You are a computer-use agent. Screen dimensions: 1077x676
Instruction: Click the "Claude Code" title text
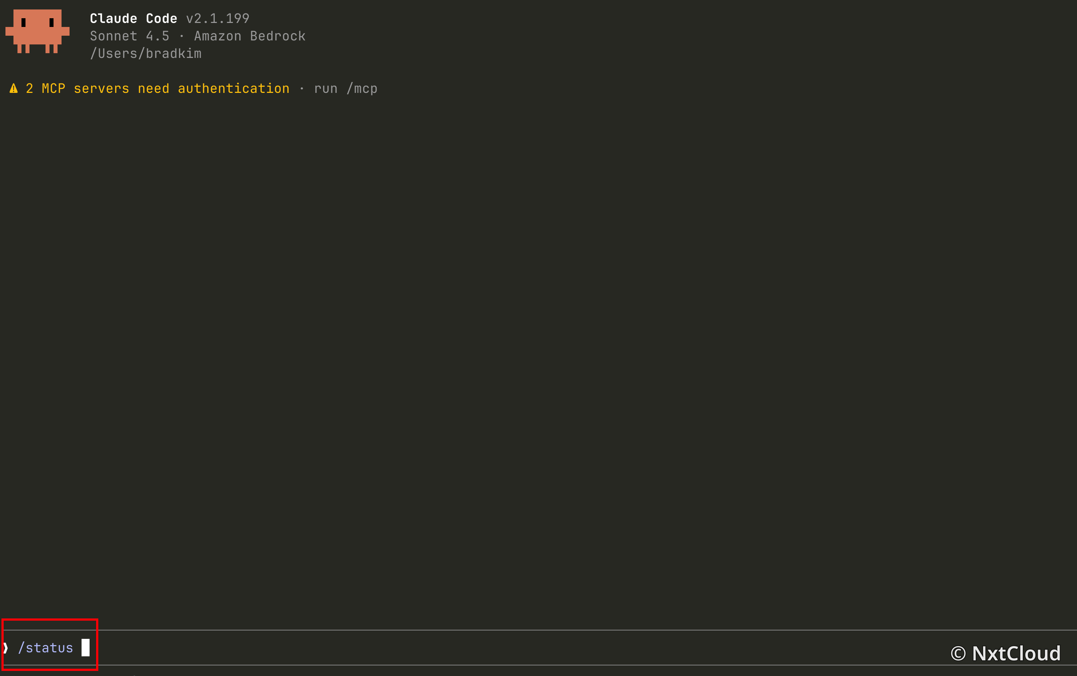pos(134,18)
